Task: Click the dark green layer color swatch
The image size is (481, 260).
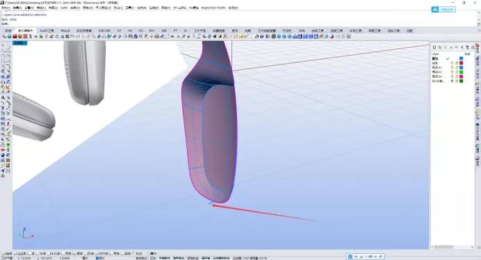Action: tap(462, 81)
